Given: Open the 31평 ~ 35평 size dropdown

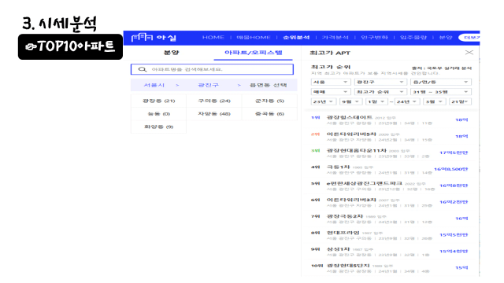Looking at the screenshot, I should [441, 92].
